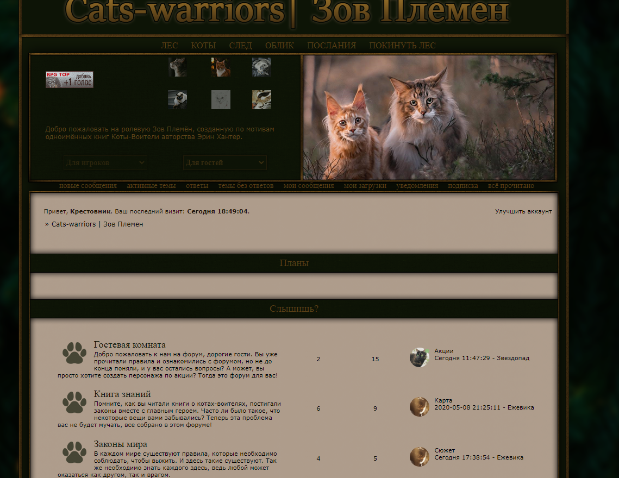Mark всё прочитано
The height and width of the screenshot is (478, 619).
coord(511,186)
